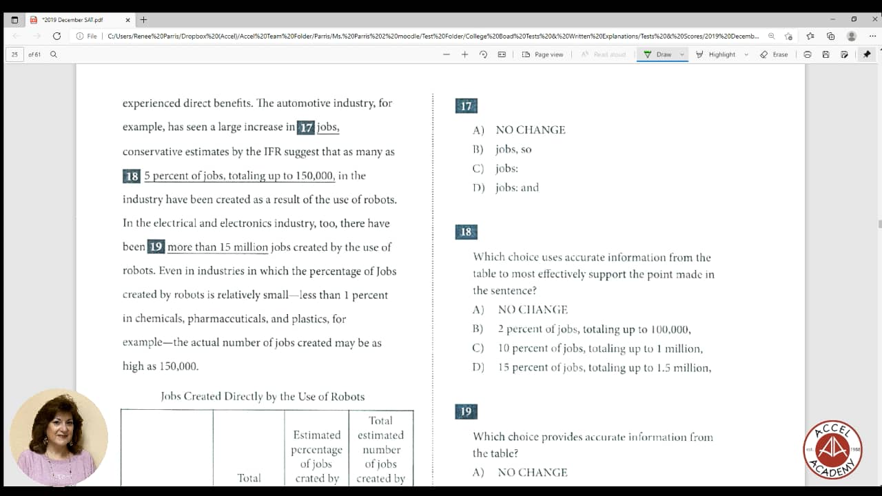Click the table title "Jobs Created Directly by the Use of Robots"
The height and width of the screenshot is (496, 882).
coord(263,396)
